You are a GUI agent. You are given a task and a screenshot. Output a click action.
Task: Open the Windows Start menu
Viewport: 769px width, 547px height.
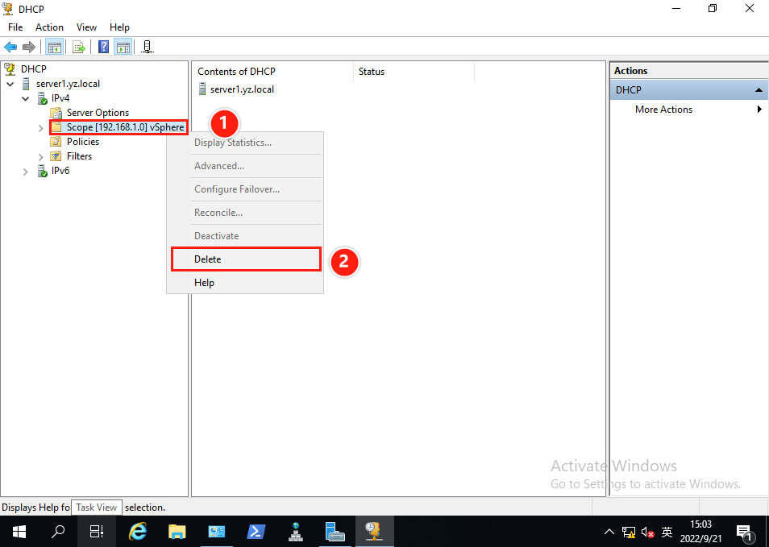click(x=19, y=532)
